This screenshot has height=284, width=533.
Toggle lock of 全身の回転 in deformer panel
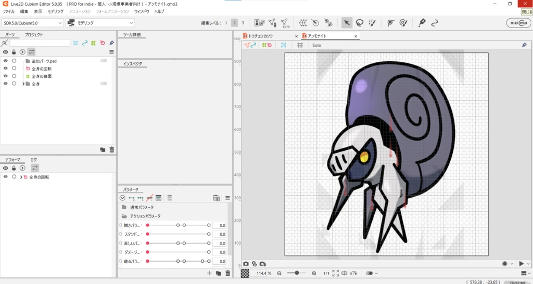point(14,177)
